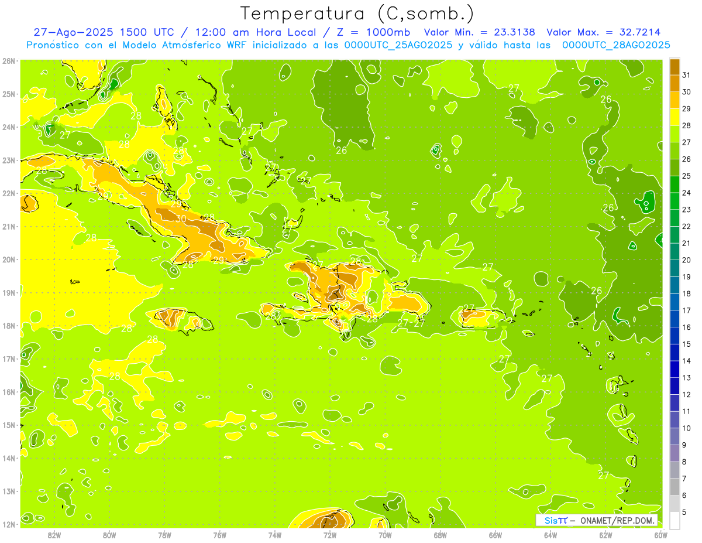Pick the yellow legend swatch between 28 and 29
This screenshot has height=543, width=702.
tap(675, 117)
